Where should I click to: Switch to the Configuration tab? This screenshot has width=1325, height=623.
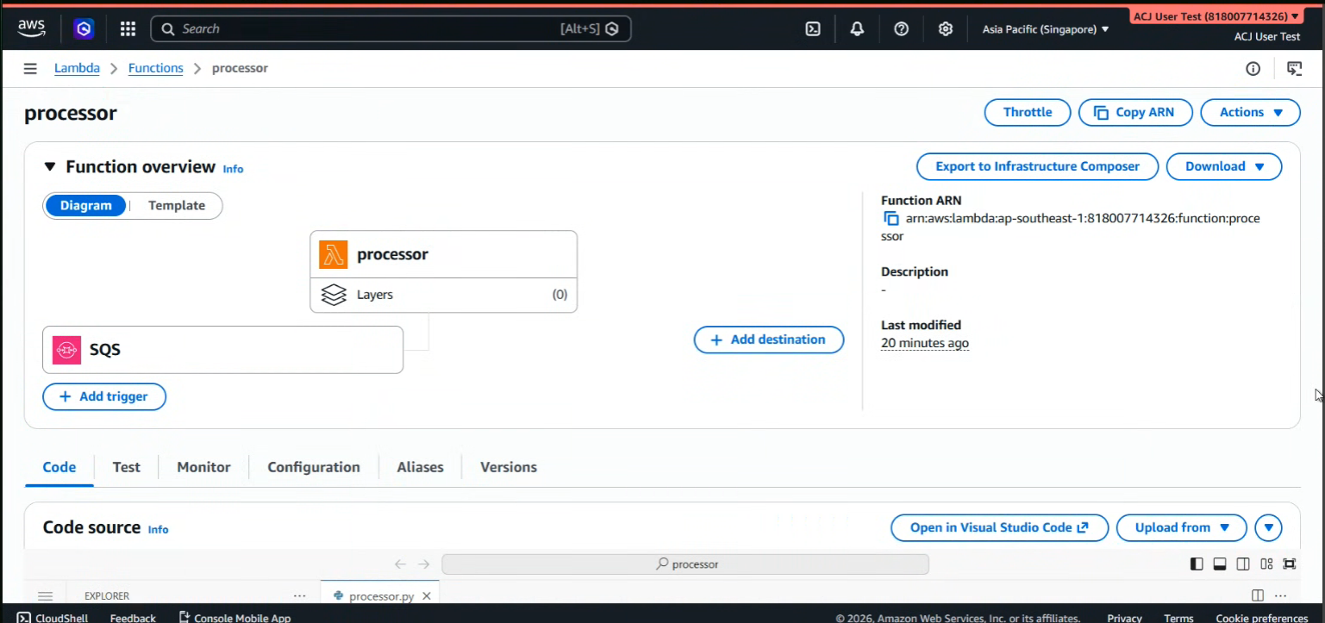tap(314, 468)
